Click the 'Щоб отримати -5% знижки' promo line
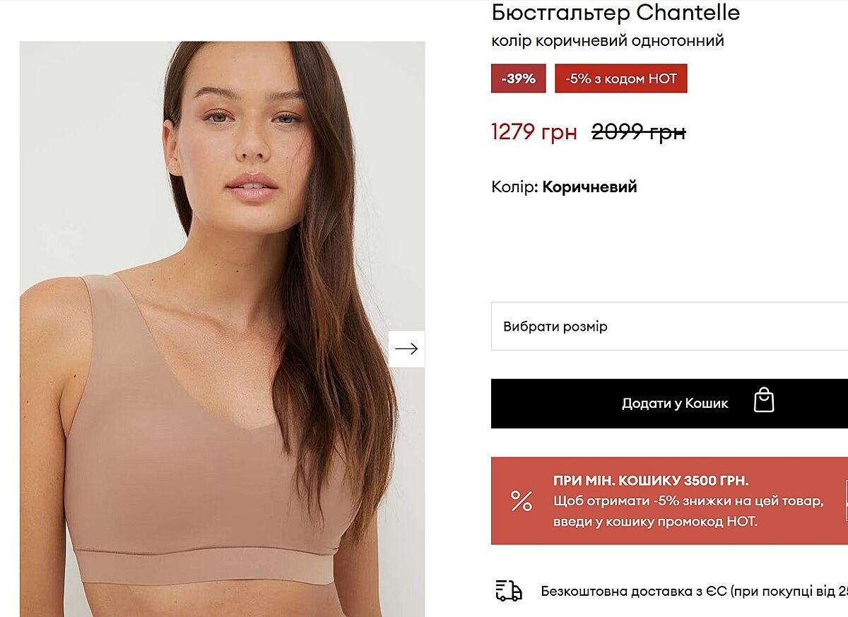 click(688, 501)
